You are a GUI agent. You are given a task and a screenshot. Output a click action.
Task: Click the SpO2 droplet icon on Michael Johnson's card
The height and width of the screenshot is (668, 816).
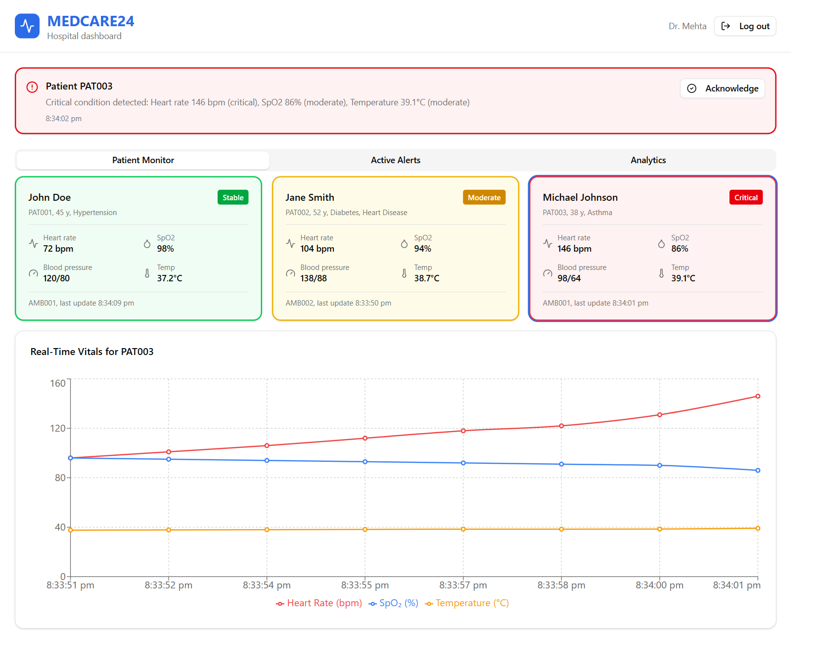[x=662, y=243]
